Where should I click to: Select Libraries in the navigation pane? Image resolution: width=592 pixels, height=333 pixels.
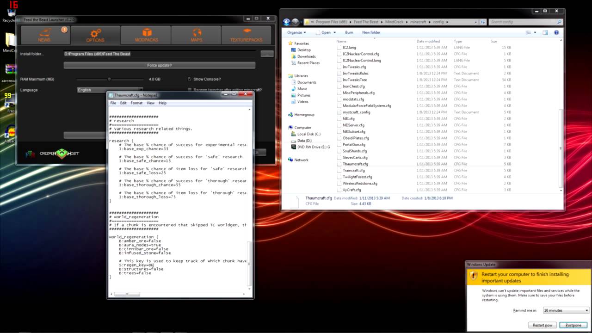click(301, 76)
